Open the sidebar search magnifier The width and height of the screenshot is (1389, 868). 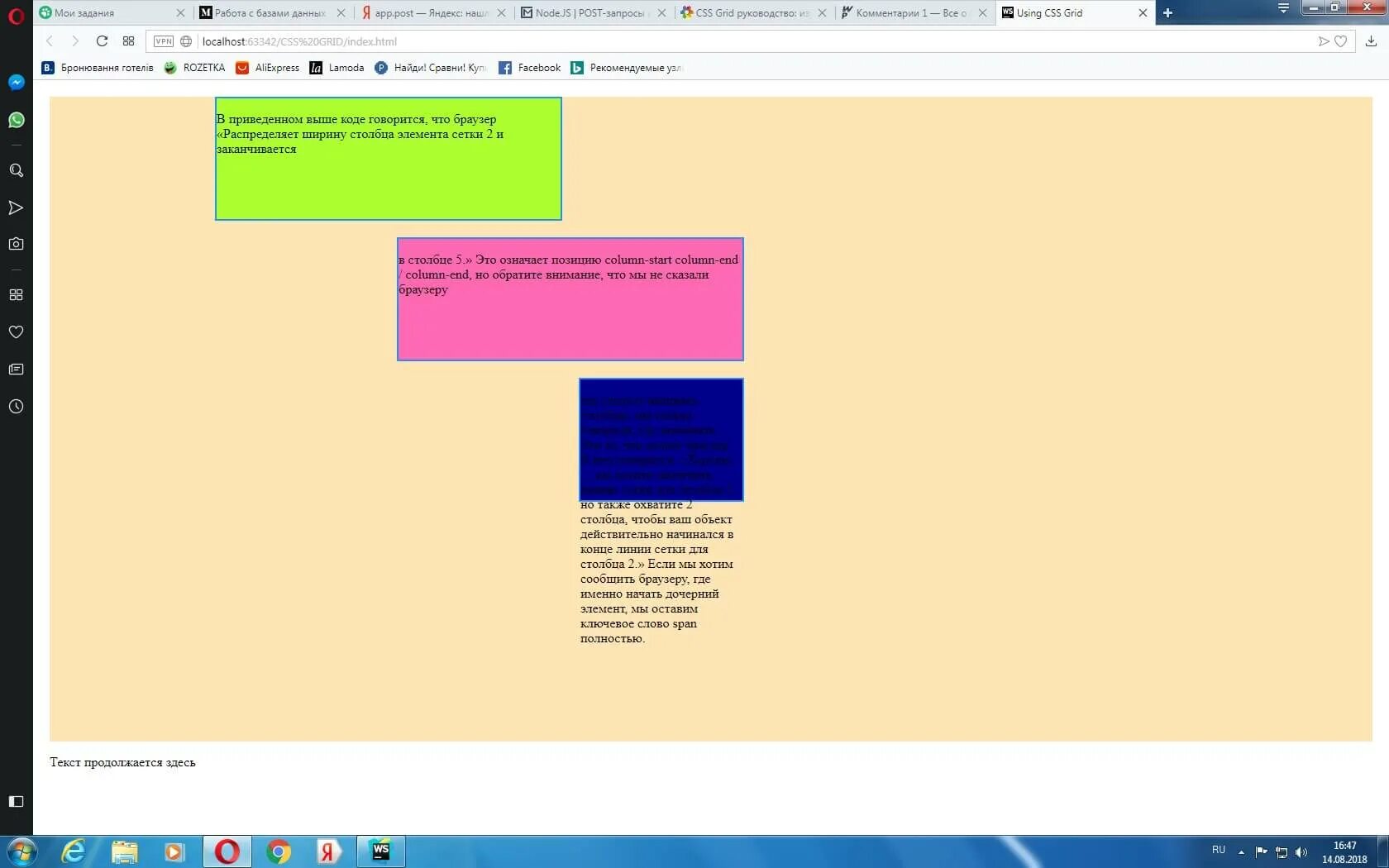16,170
